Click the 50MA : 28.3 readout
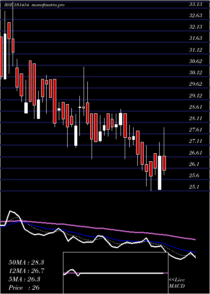This screenshot has width=210, height=294. pos(26,262)
